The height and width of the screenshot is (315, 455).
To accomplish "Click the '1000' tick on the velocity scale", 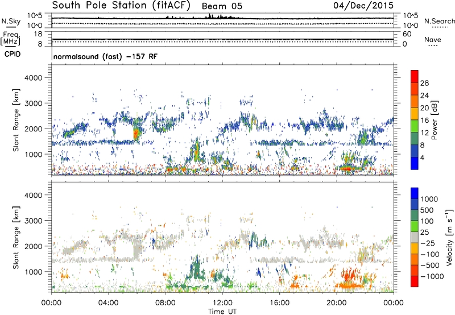I will [429, 199].
